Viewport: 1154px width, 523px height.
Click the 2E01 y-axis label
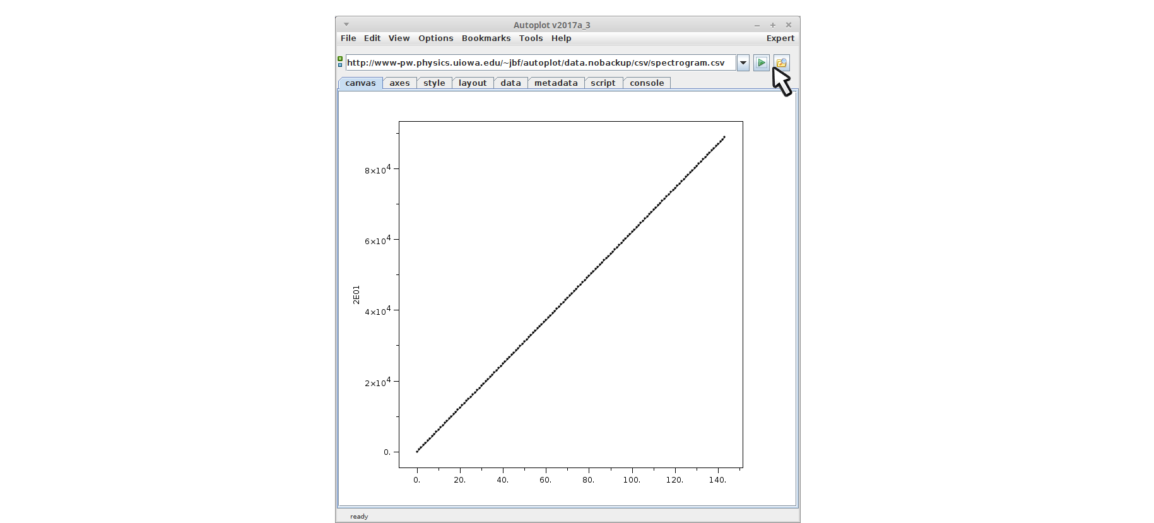tap(356, 295)
